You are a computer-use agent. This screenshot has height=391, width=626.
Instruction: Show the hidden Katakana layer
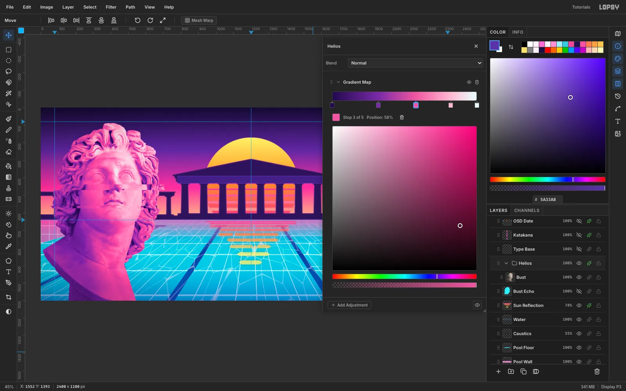point(579,235)
